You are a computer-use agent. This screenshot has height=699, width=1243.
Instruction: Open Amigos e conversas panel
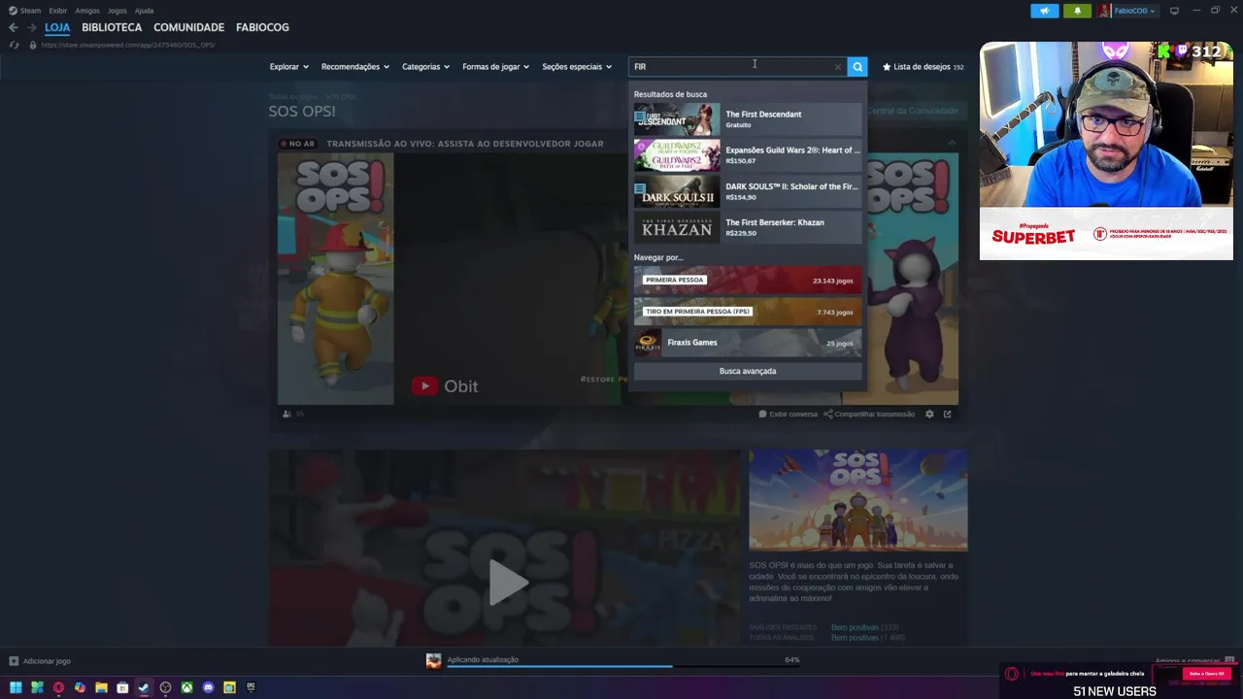point(1193,661)
